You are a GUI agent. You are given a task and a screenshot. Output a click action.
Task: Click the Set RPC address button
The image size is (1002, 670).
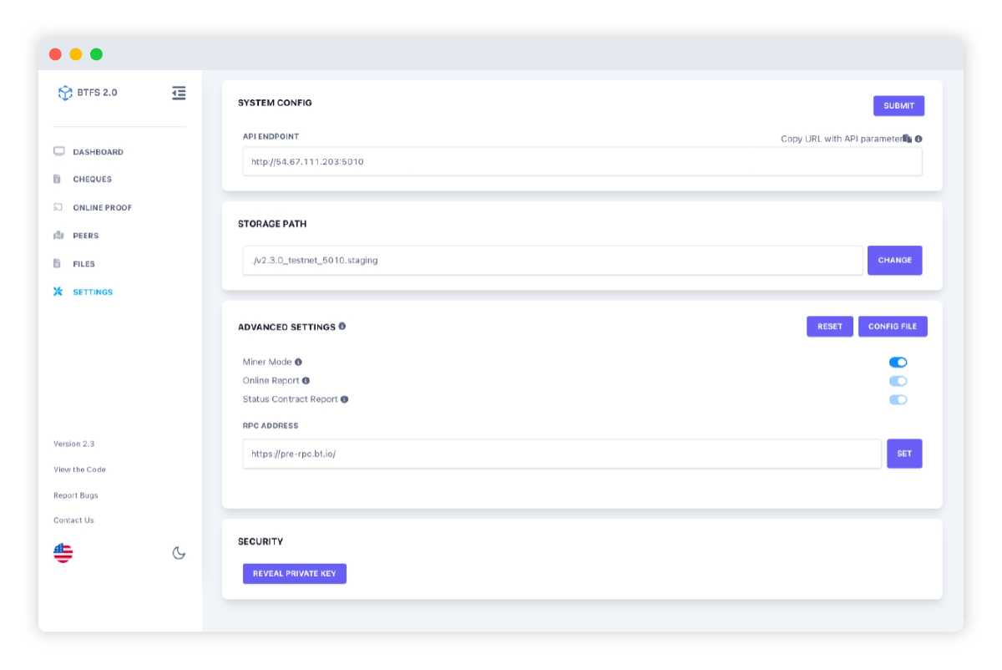tap(904, 454)
